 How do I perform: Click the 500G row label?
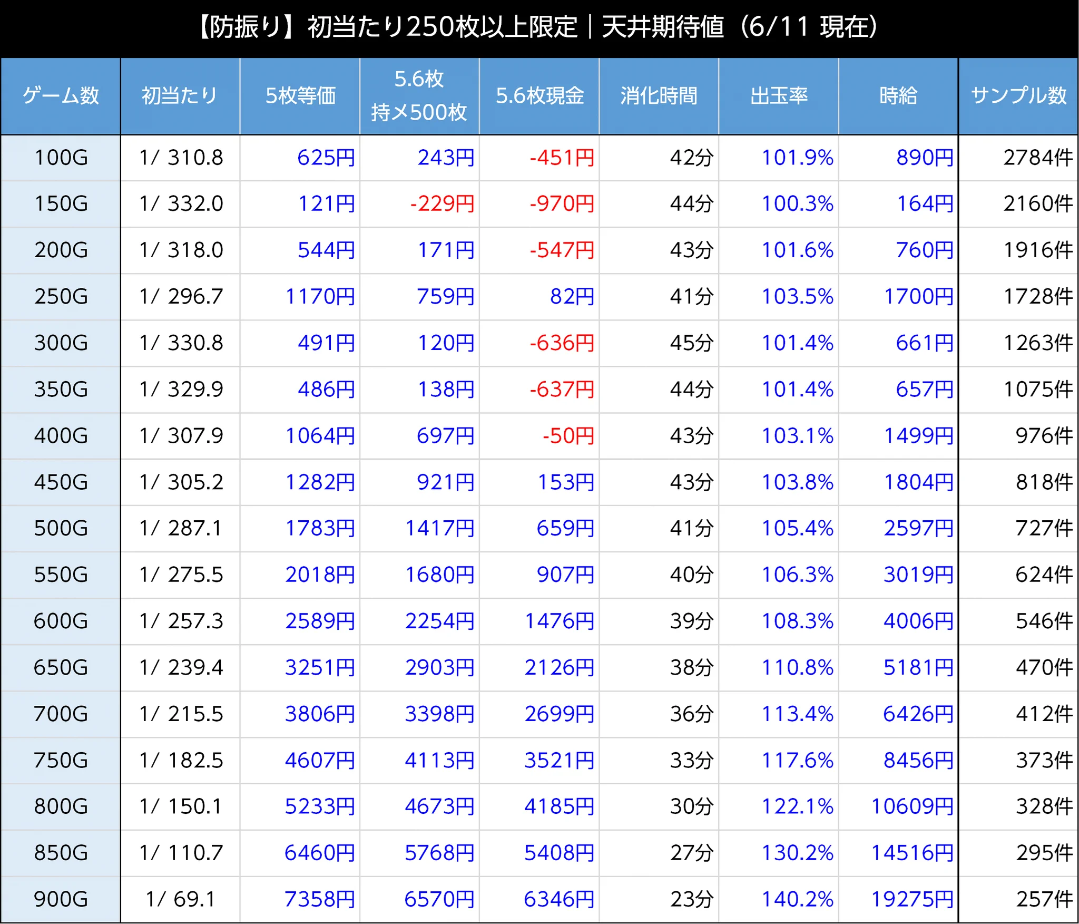click(61, 528)
